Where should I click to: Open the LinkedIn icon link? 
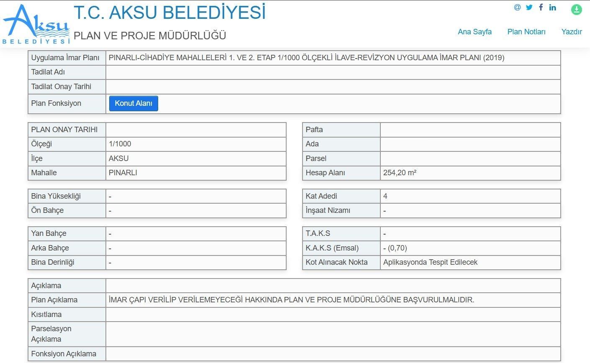[553, 8]
